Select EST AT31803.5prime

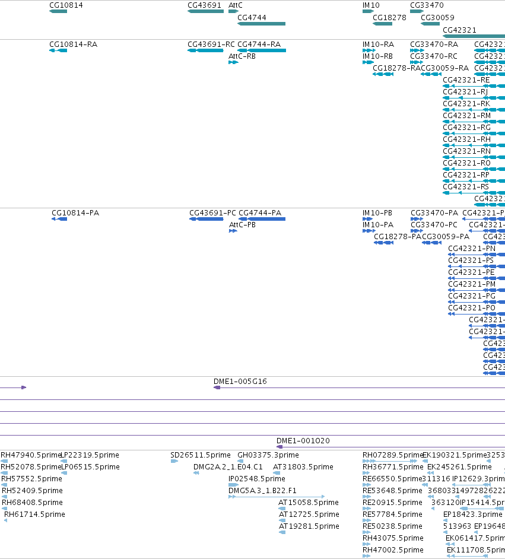(x=303, y=467)
